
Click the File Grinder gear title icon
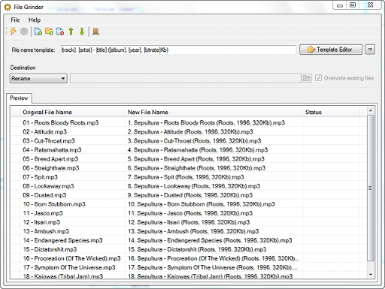pyautogui.click(x=8, y=7)
